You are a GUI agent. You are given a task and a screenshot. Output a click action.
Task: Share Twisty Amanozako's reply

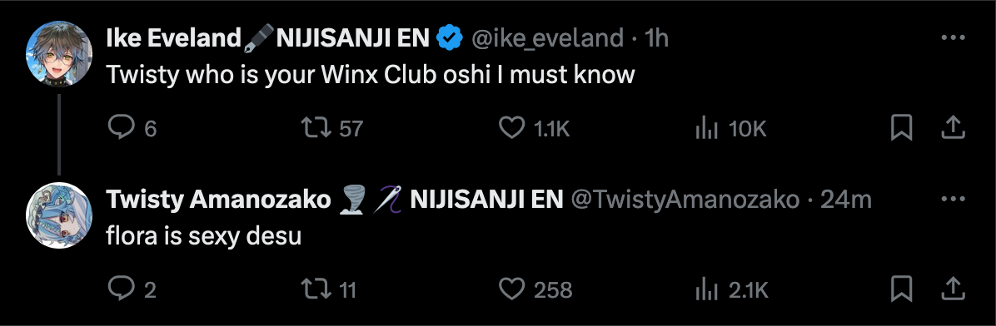click(952, 290)
